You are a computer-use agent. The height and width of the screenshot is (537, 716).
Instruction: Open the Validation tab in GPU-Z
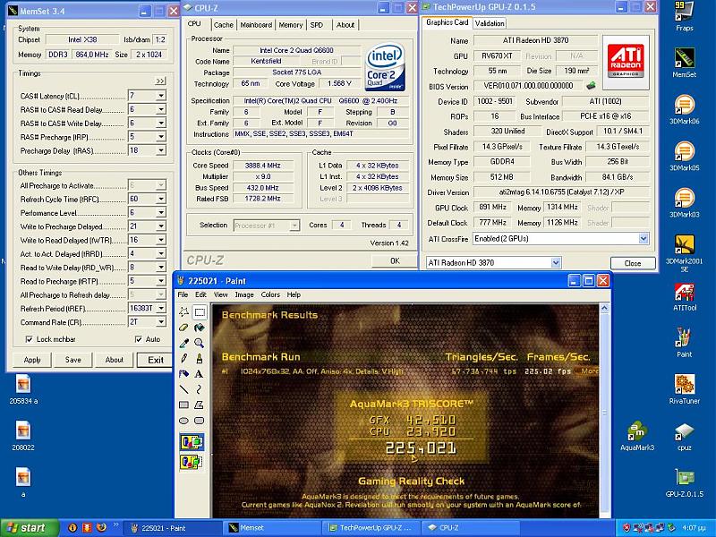(490, 23)
